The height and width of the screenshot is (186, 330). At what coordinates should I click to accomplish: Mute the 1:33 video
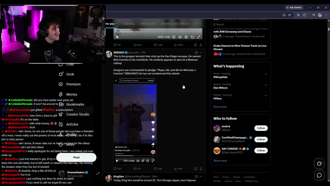pyautogui.click(x=180, y=37)
